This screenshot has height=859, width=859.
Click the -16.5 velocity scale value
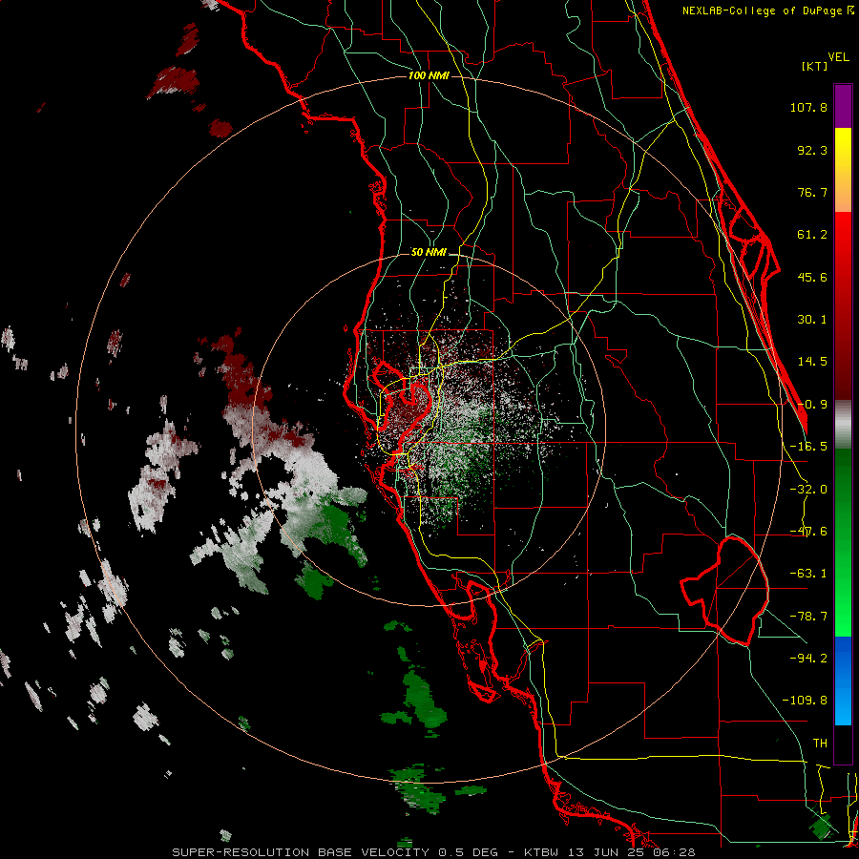coord(808,447)
